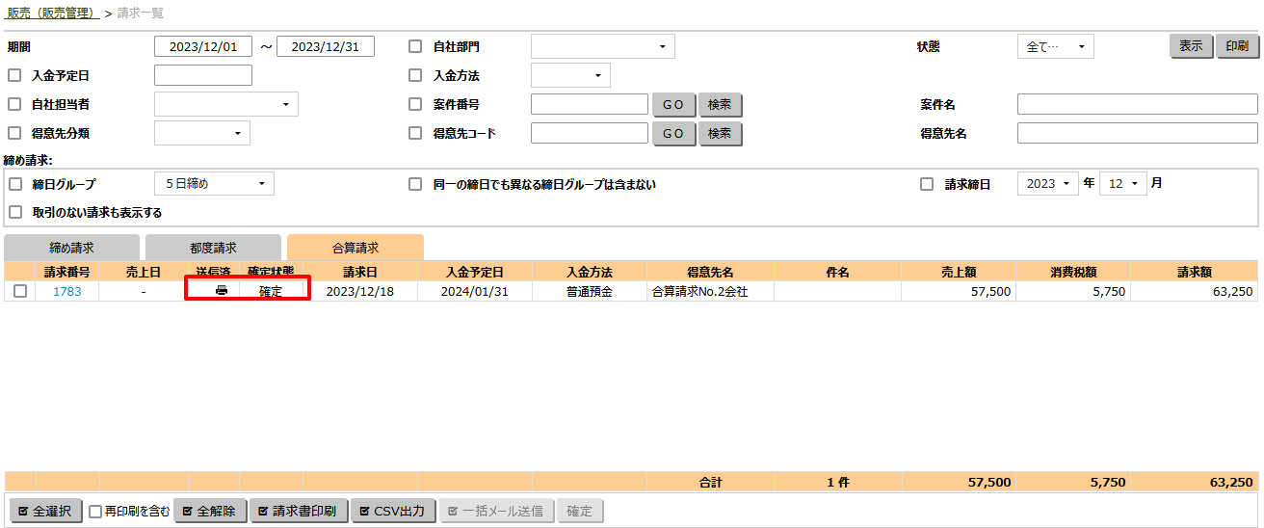This screenshot has height=528, width=1264.
Task: Switch to the 都度請求 tab
Action: (213, 248)
